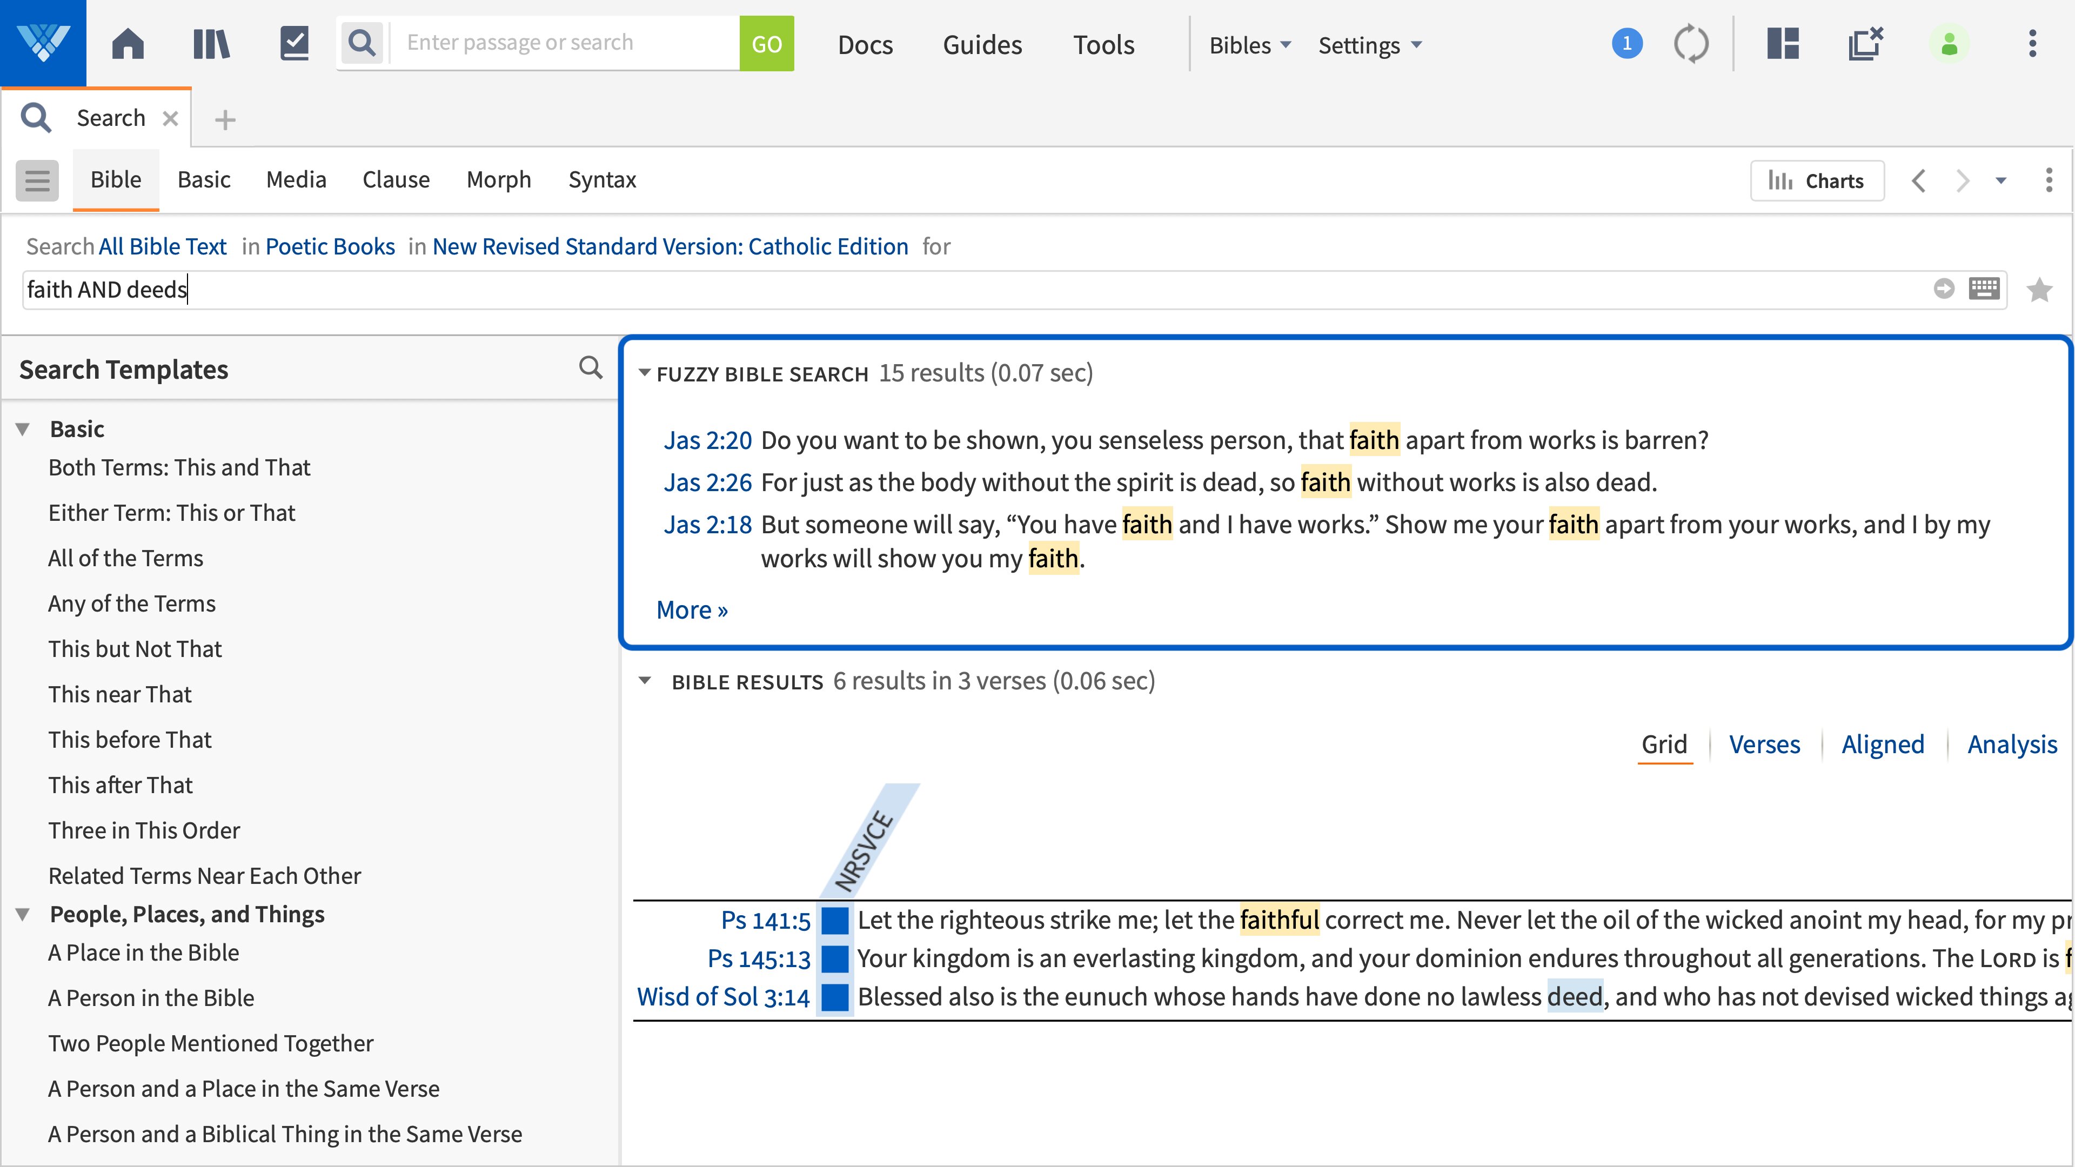Open the Docs menu
The width and height of the screenshot is (2075, 1167).
[x=865, y=44]
